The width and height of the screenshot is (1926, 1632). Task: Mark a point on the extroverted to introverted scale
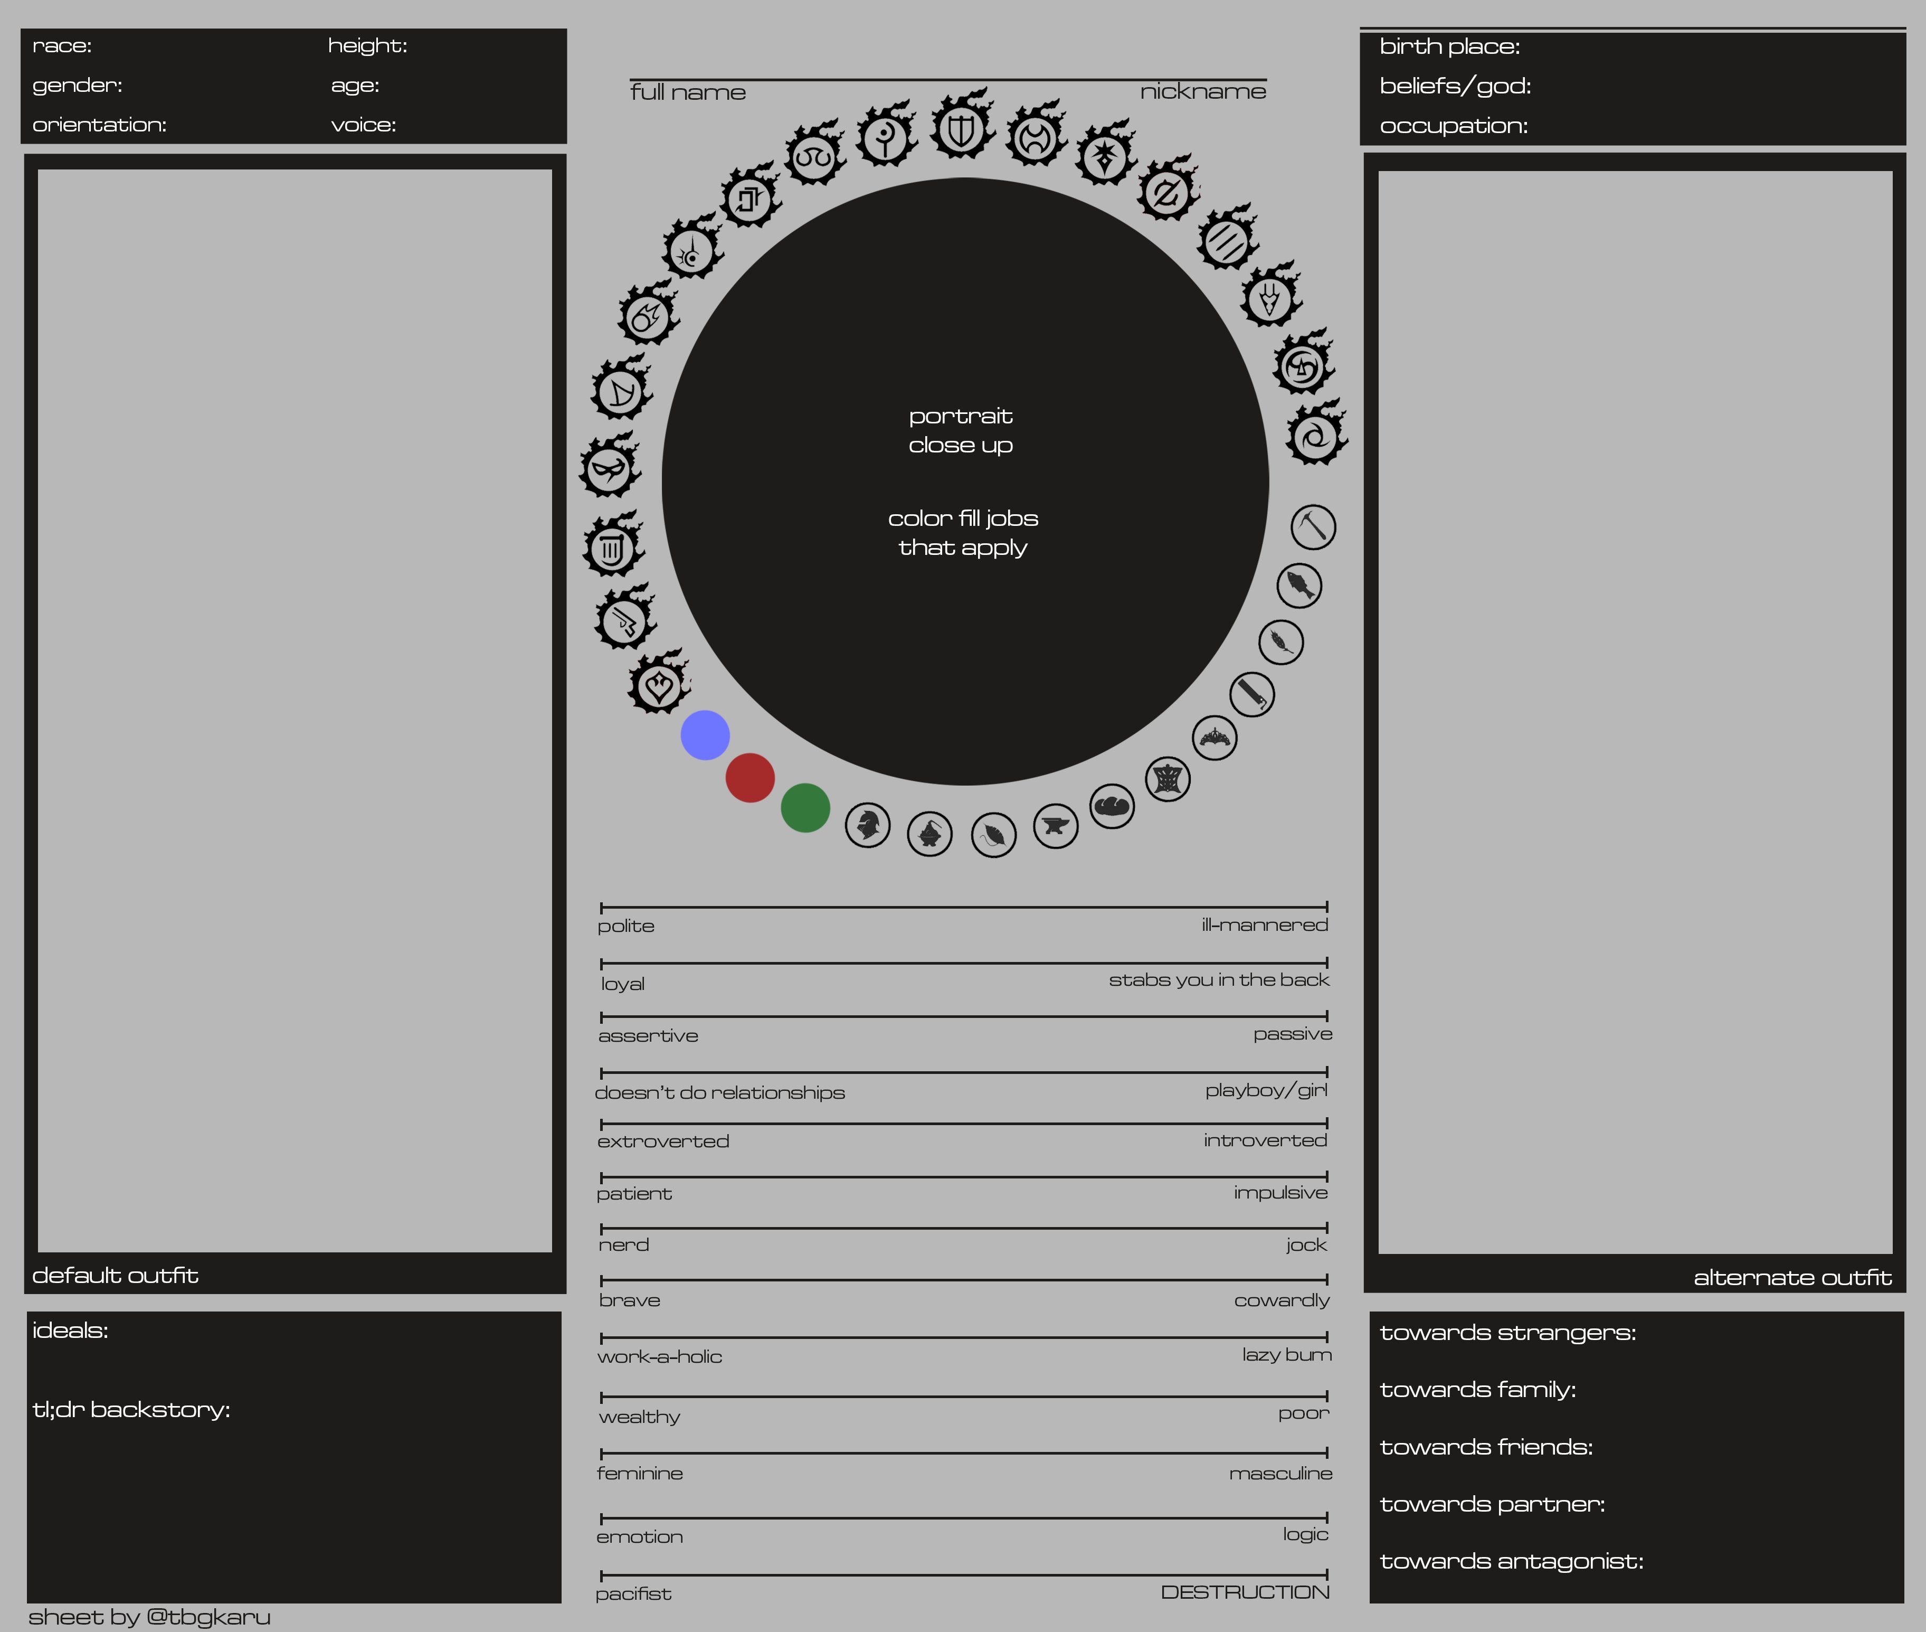click(964, 1124)
